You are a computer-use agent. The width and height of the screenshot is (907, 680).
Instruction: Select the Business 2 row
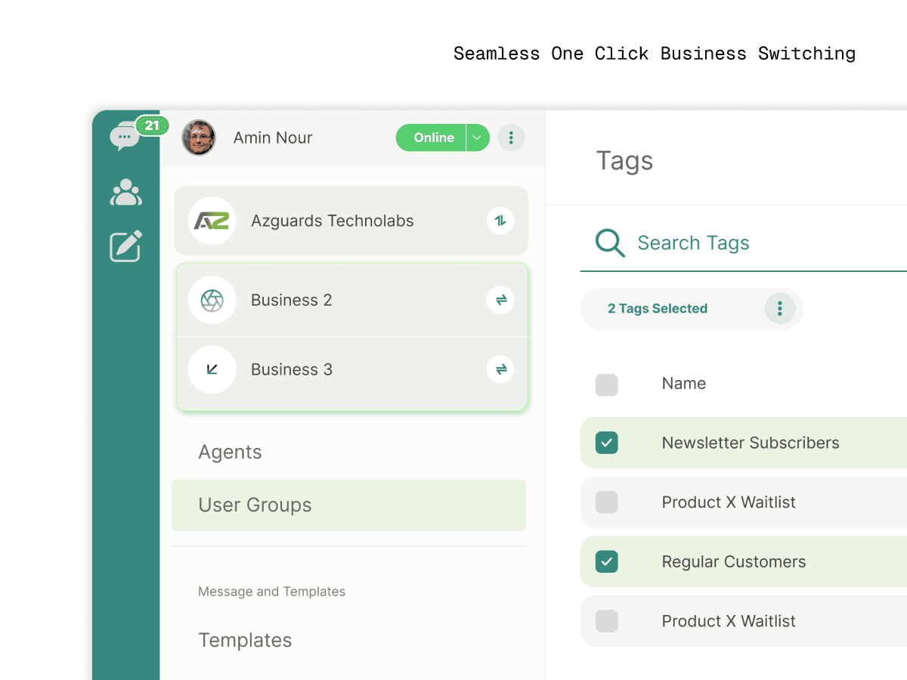352,300
